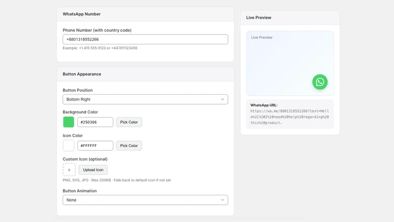
Task: Open the Button Animation dropdown
Action: 145,200
